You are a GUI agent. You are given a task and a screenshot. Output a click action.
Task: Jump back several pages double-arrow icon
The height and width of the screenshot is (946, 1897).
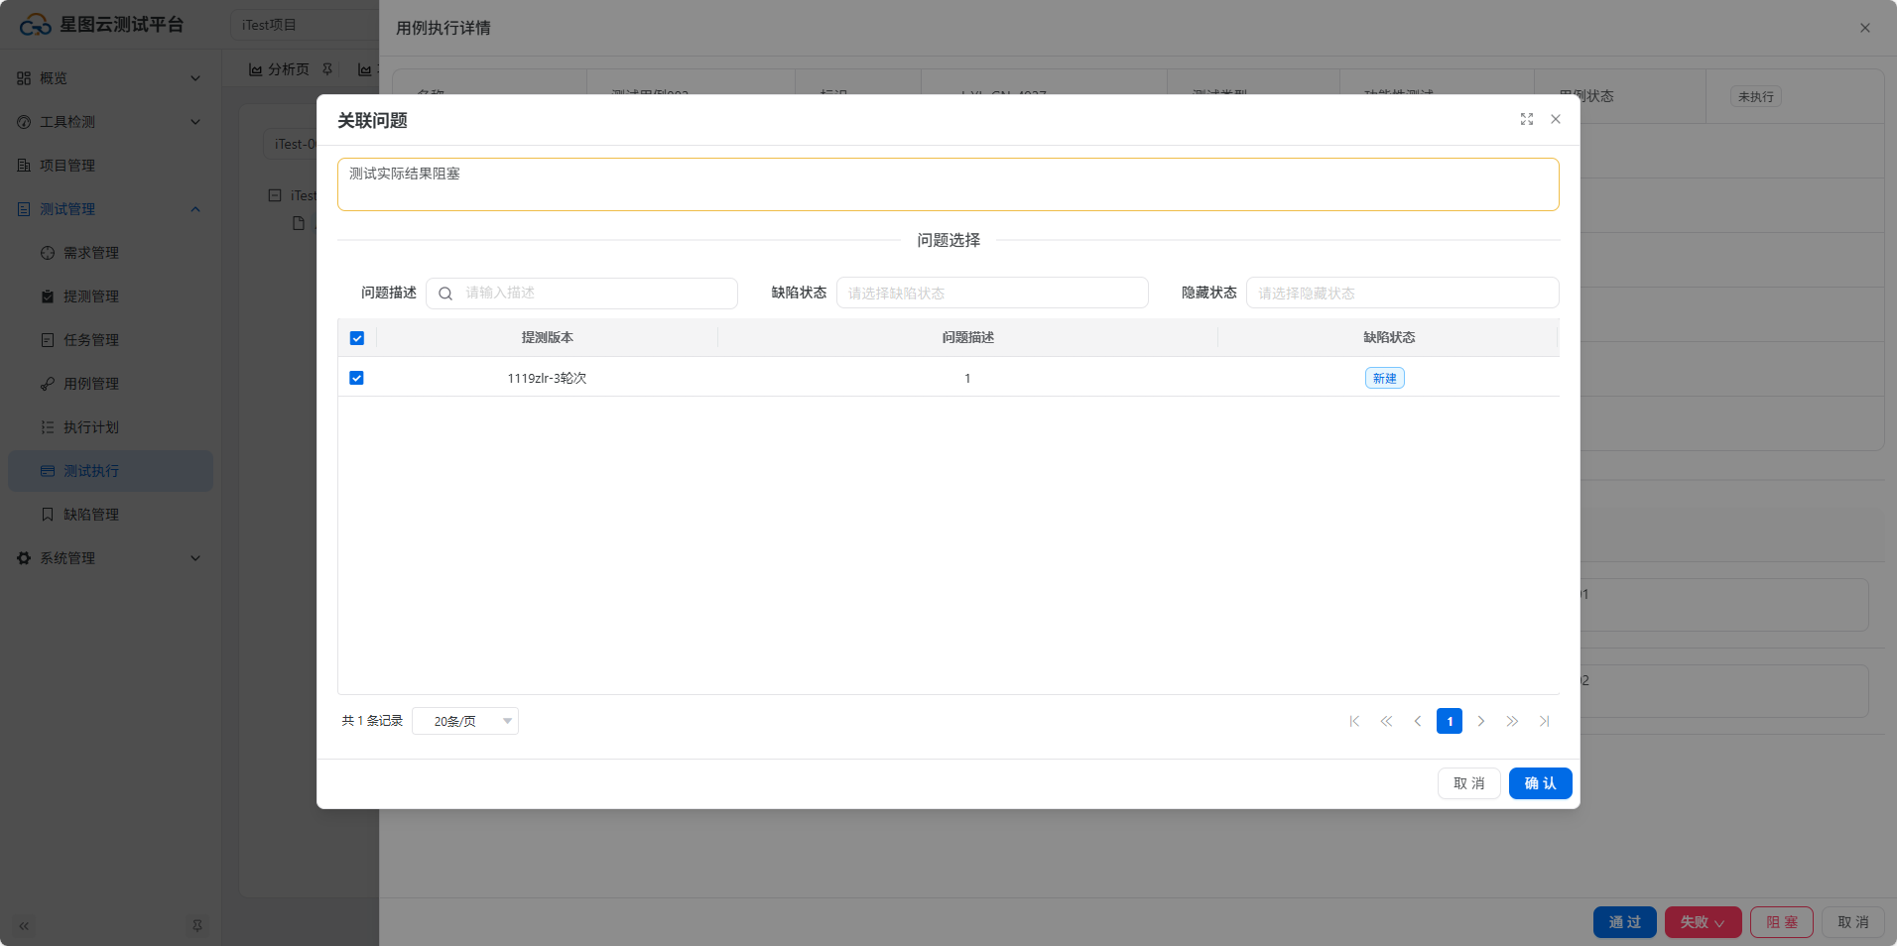[1386, 721]
